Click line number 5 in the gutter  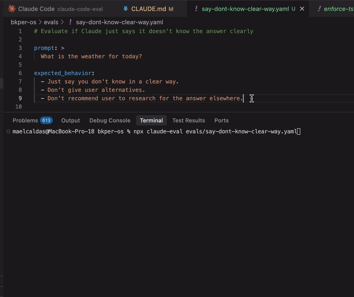20,65
